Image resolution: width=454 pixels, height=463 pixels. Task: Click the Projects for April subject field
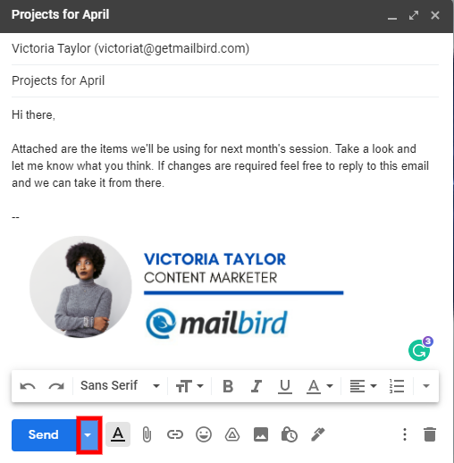pos(225,80)
